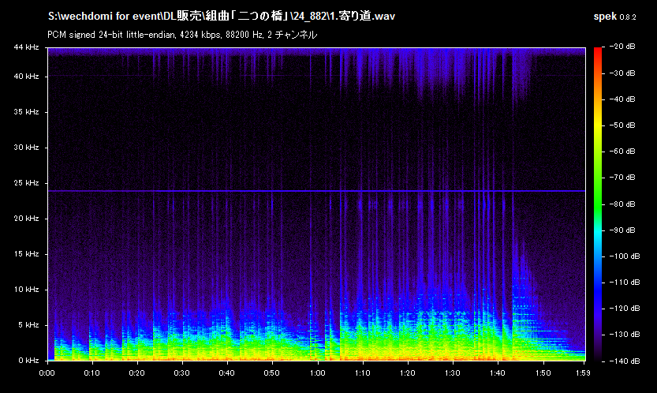The width and height of the screenshot is (657, 393).
Task: Click the 30 kHz frequency label
Action: (x=26, y=148)
